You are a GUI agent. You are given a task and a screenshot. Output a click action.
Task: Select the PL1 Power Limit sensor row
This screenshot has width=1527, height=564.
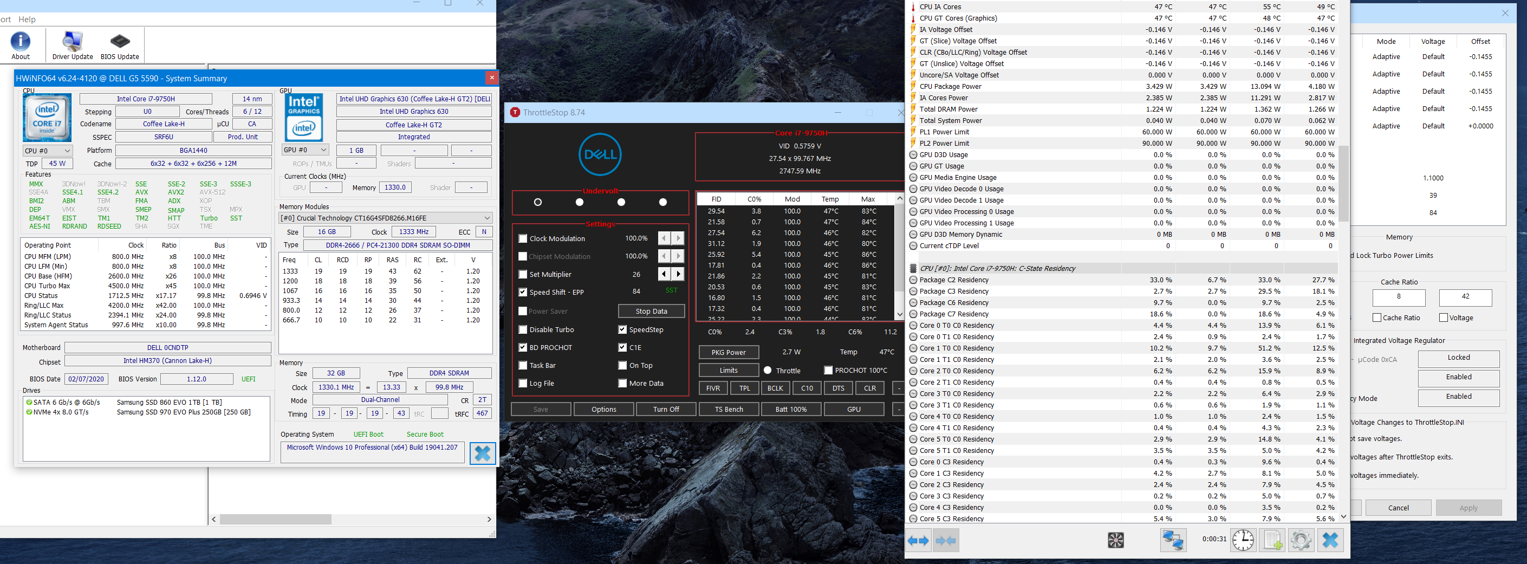[1123, 132]
